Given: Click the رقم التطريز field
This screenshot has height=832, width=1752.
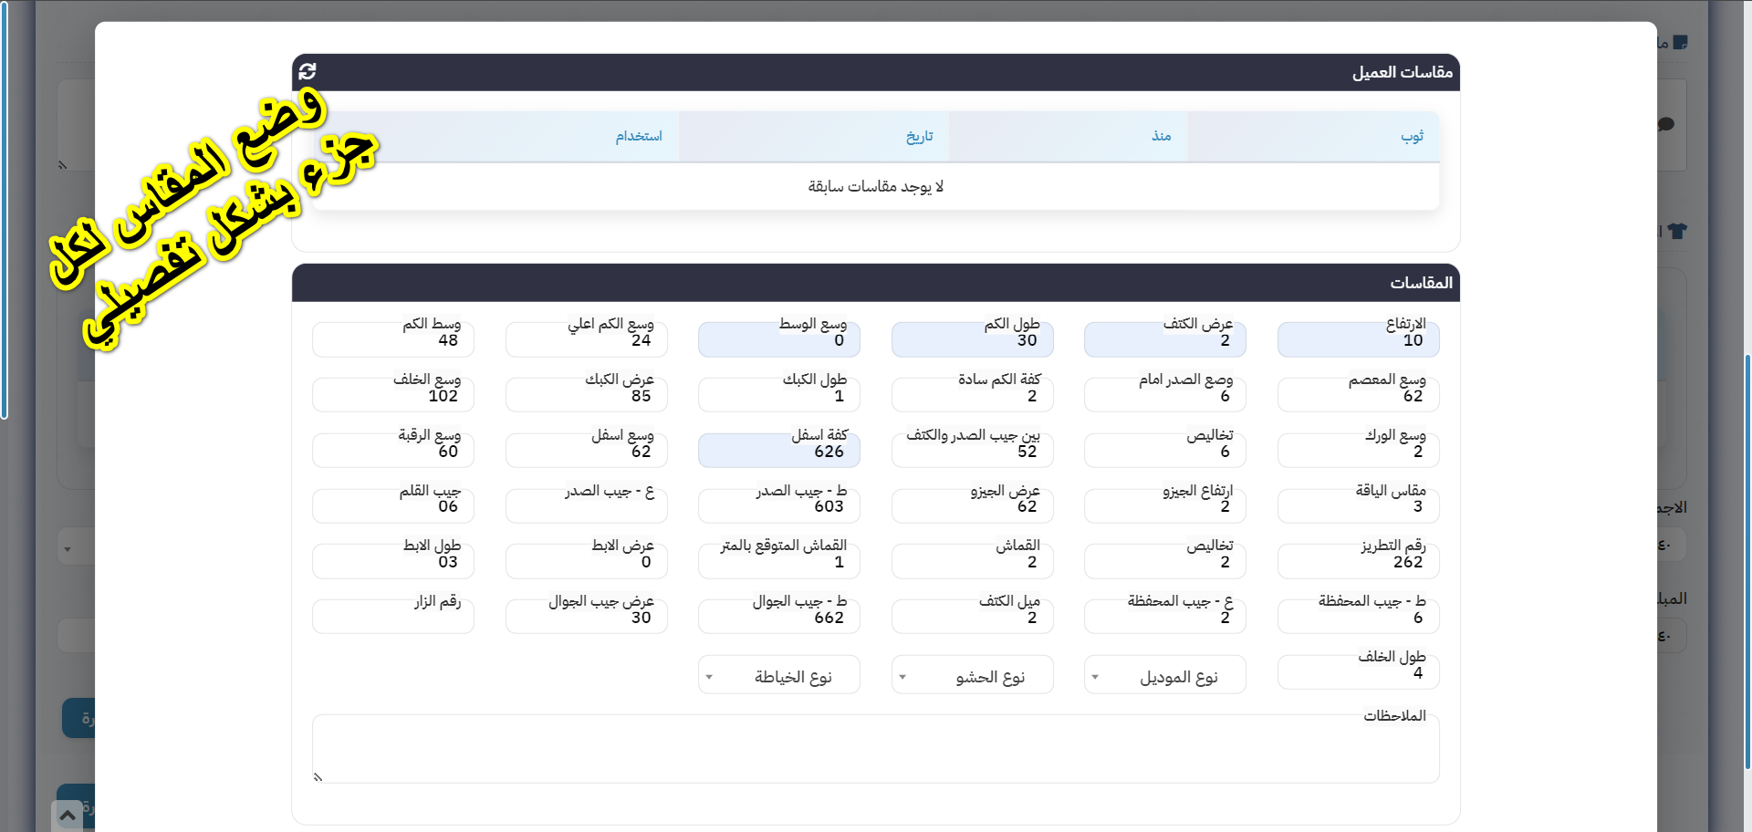Looking at the screenshot, I should click(1359, 562).
